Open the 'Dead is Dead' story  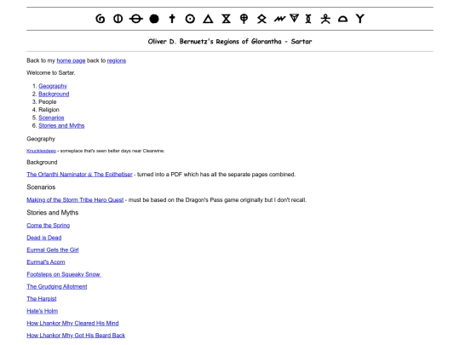point(44,238)
